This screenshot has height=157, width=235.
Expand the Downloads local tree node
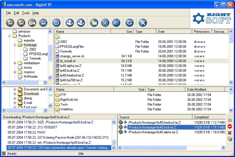[15, 94]
